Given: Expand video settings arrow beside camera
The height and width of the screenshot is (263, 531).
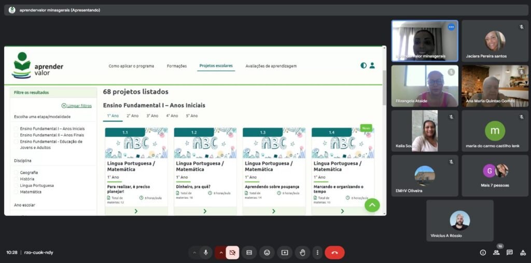Looking at the screenshot, I should tap(220, 253).
